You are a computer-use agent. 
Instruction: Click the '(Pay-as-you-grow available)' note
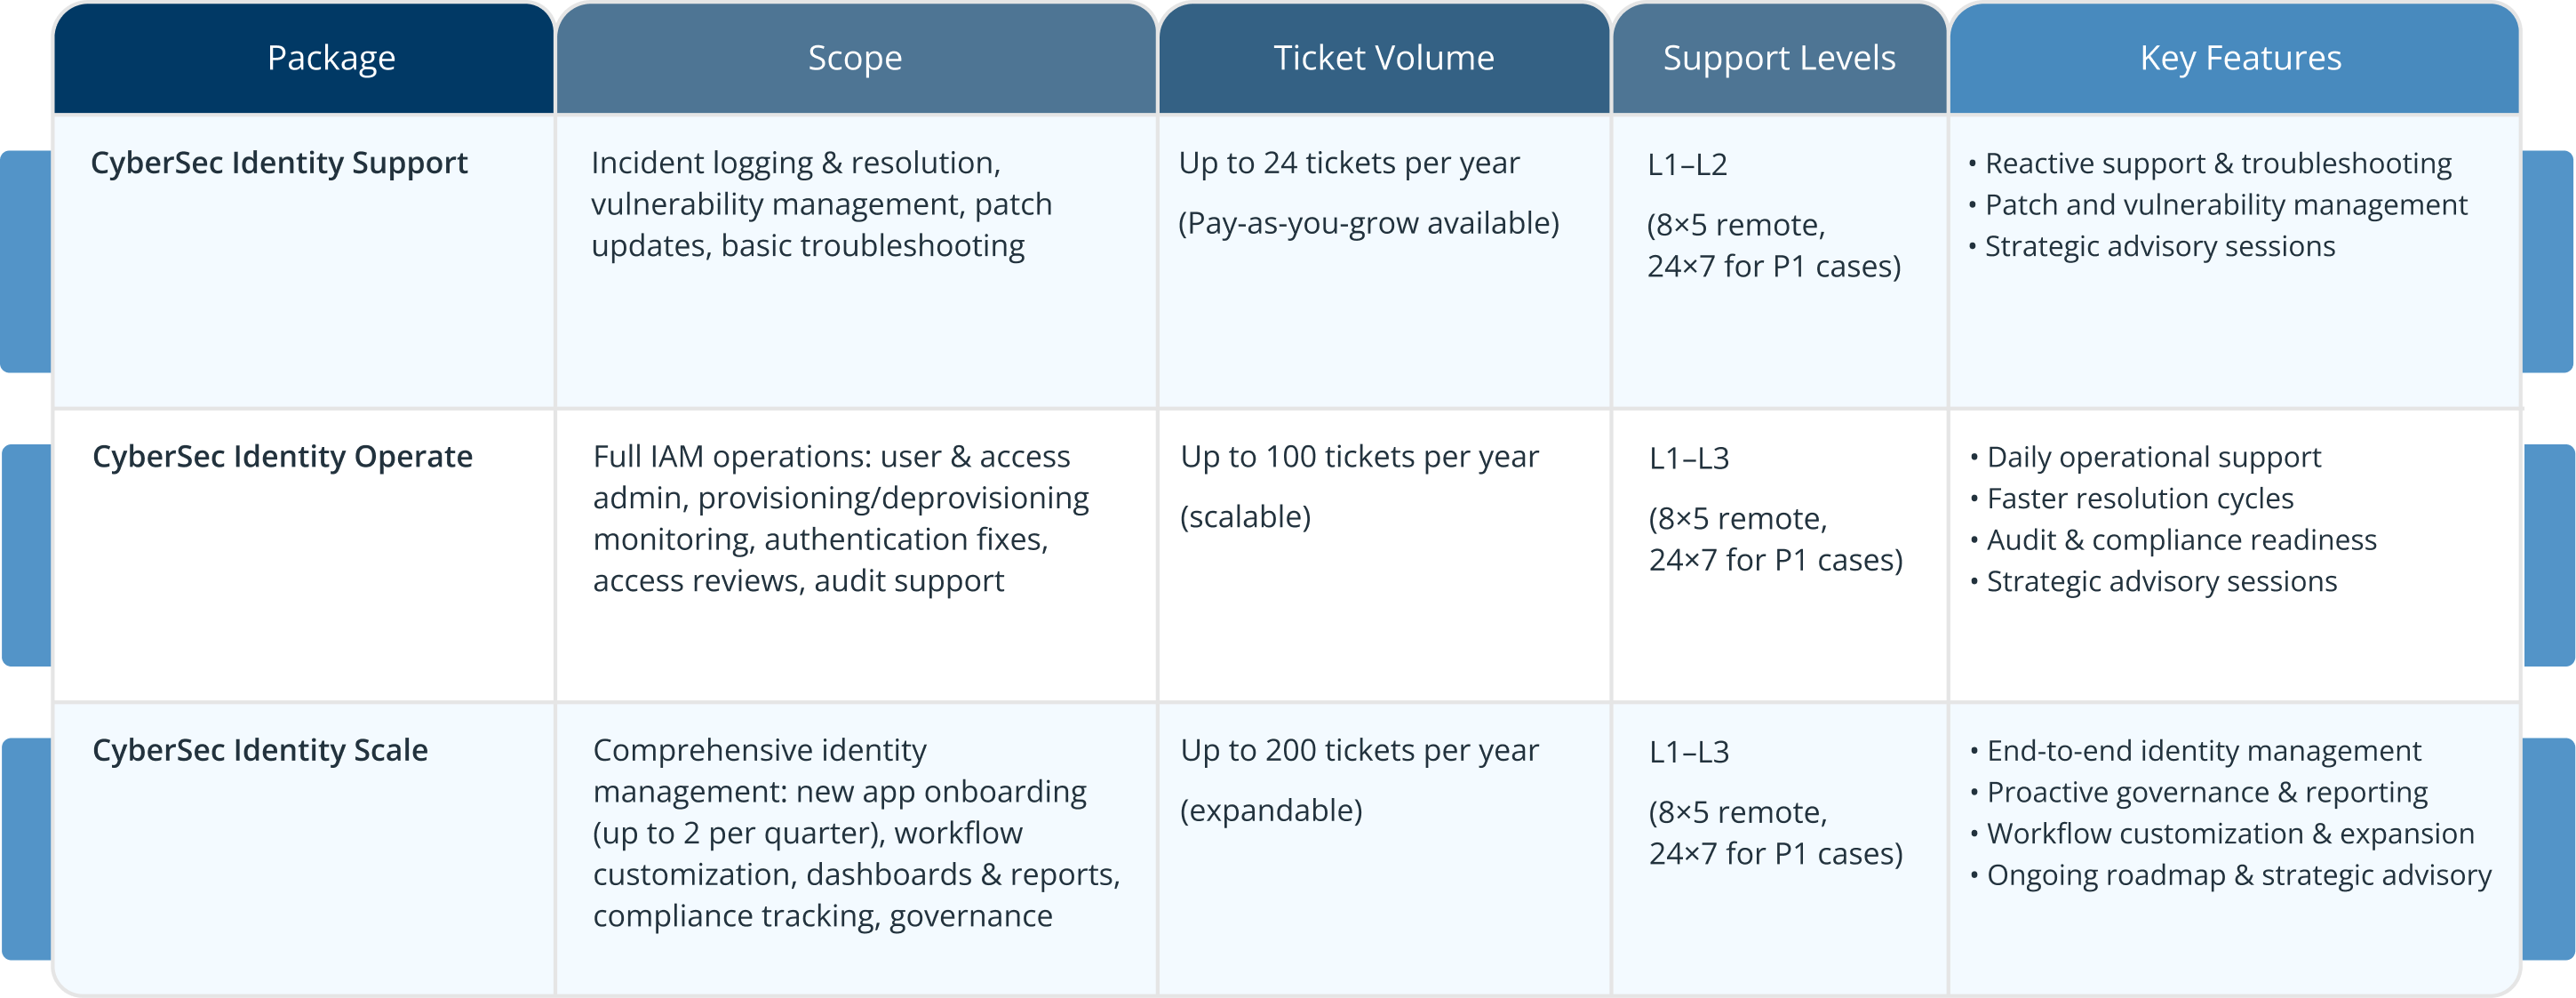(x=1368, y=223)
